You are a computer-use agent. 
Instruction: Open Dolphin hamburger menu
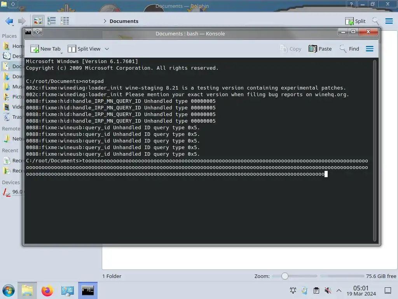point(389,21)
